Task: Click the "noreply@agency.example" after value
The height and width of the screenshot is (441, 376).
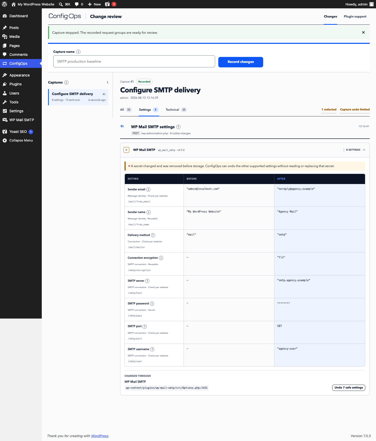Action: pyautogui.click(x=296, y=189)
